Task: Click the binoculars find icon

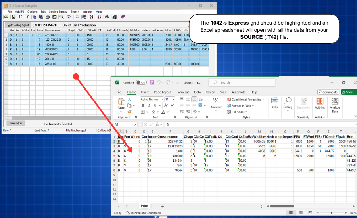Action: coord(107,17)
